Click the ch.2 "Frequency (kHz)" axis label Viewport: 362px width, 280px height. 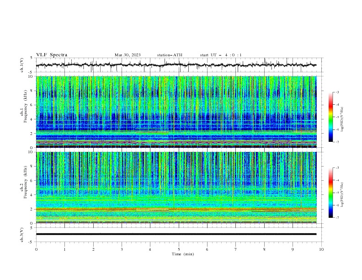[25, 182]
